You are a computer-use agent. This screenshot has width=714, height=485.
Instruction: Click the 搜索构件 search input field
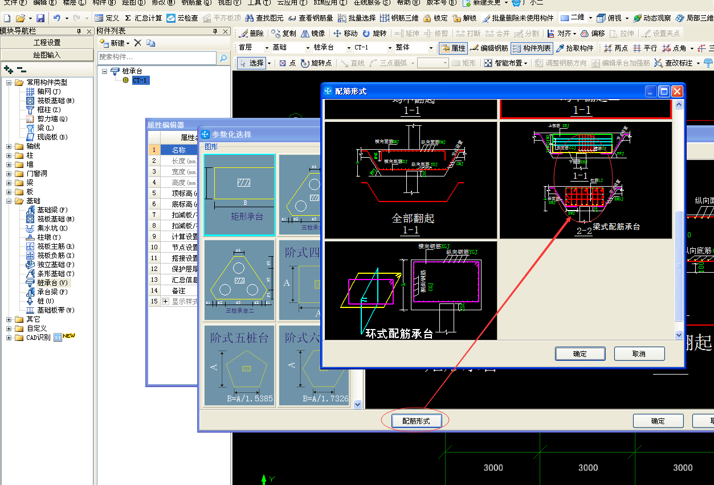pyautogui.click(x=157, y=57)
